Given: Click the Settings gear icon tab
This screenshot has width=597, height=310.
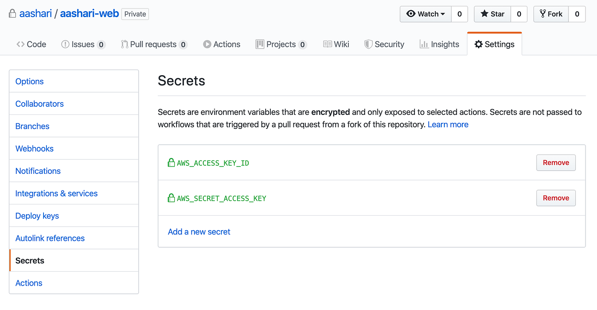Looking at the screenshot, I should coord(478,44).
